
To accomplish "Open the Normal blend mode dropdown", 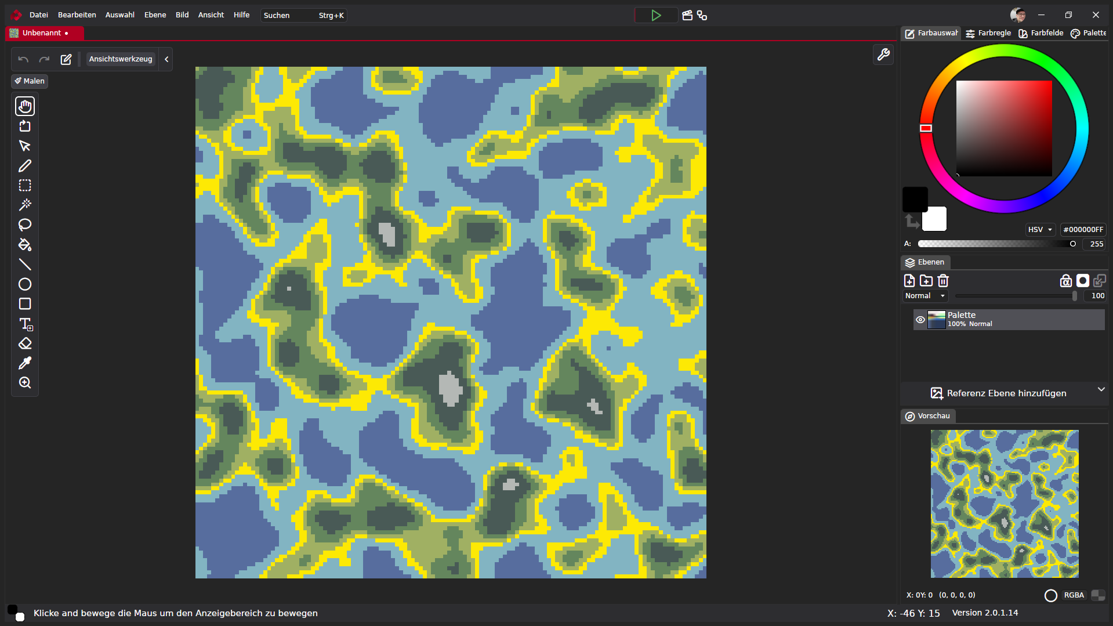I will click(925, 296).
